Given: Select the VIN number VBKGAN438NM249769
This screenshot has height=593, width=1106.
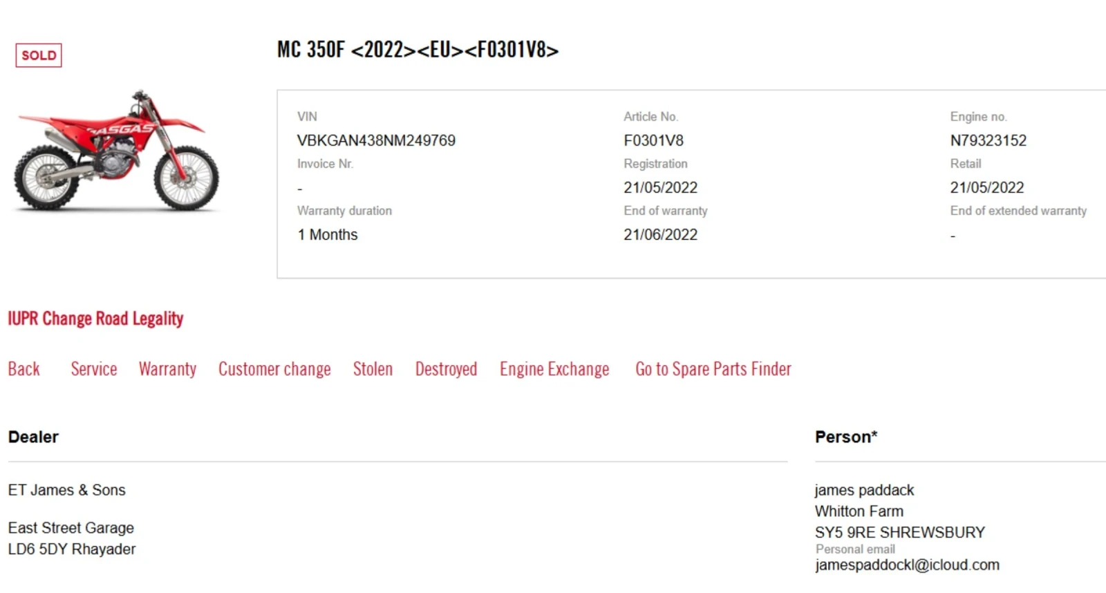Looking at the screenshot, I should (376, 140).
